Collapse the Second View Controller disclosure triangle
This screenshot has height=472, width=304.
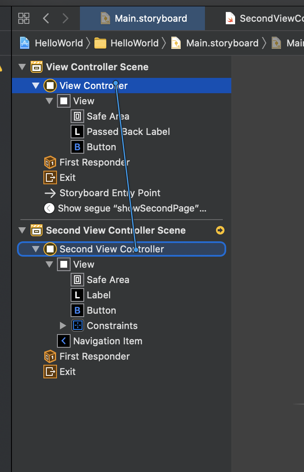pyautogui.click(x=36, y=249)
